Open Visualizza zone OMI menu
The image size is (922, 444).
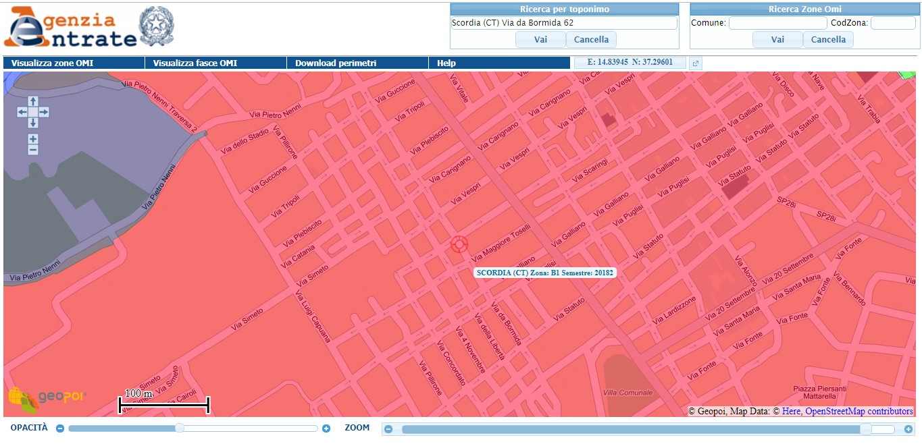point(53,63)
